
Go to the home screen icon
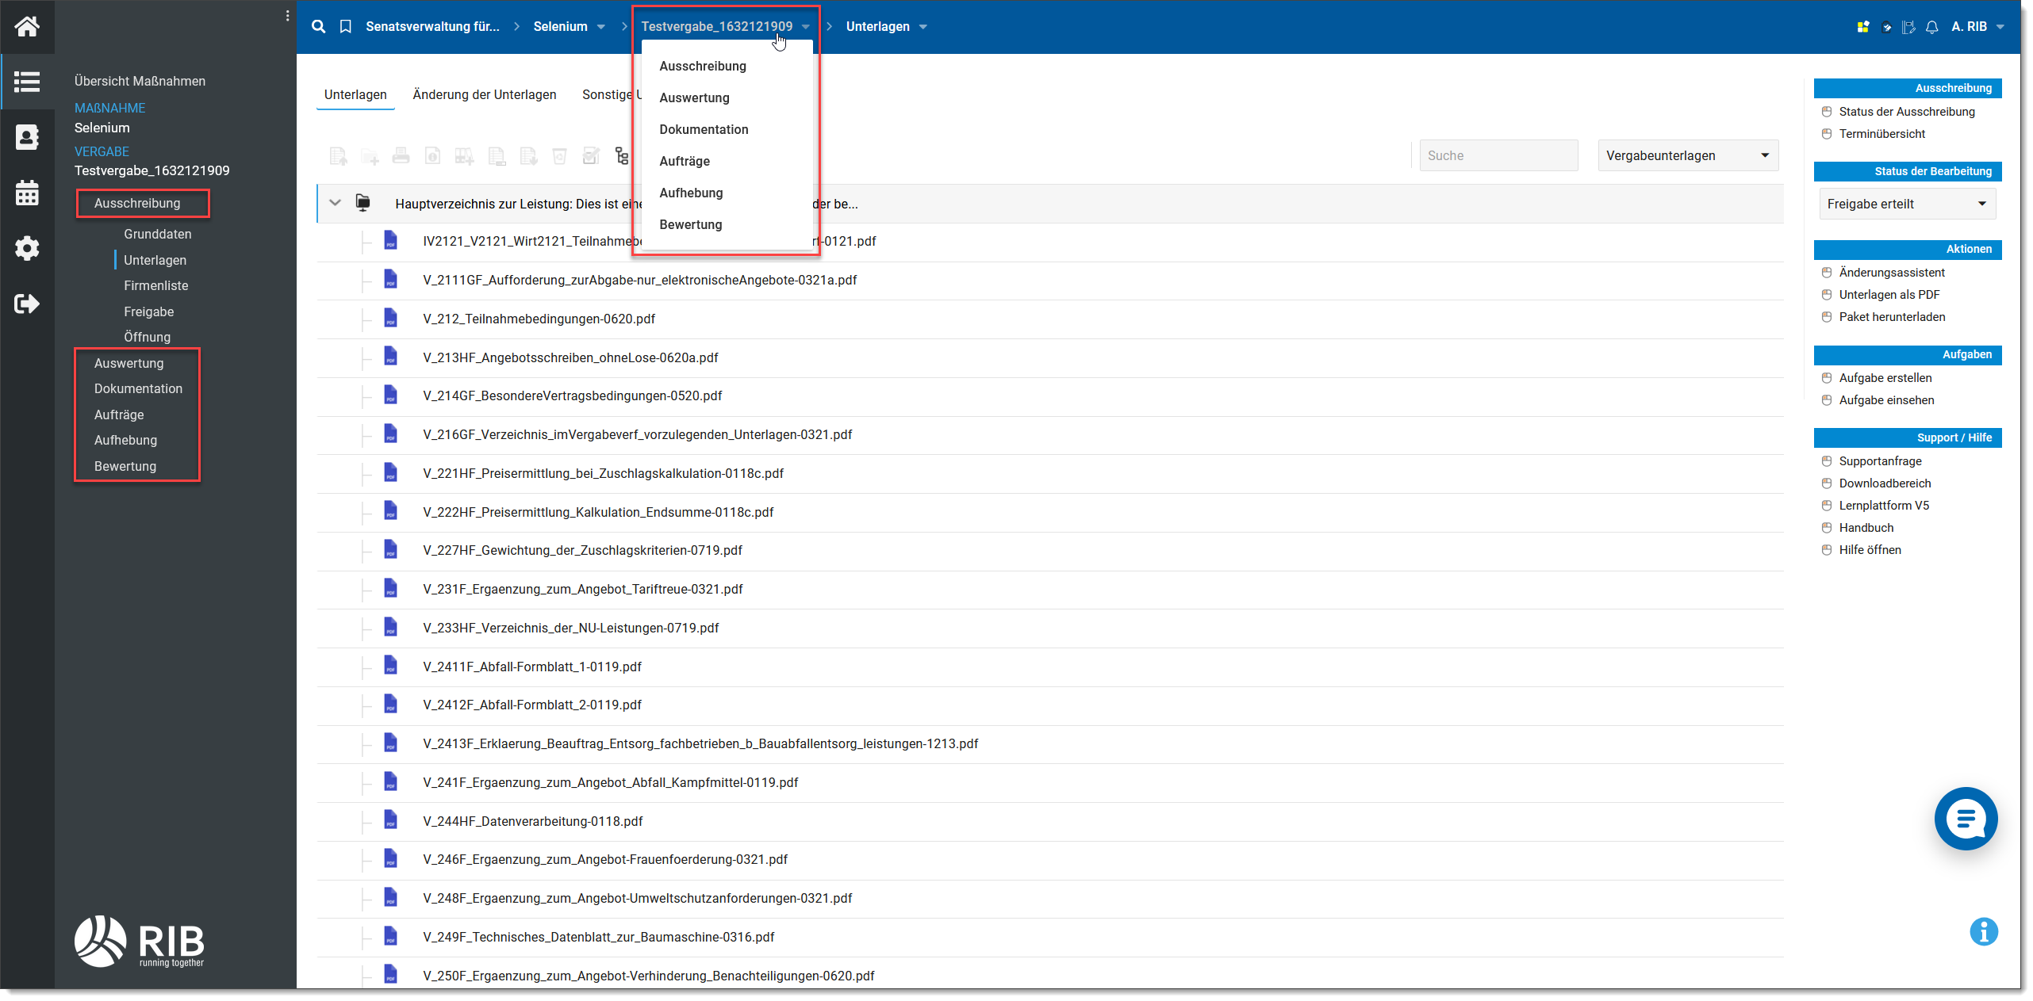click(27, 27)
